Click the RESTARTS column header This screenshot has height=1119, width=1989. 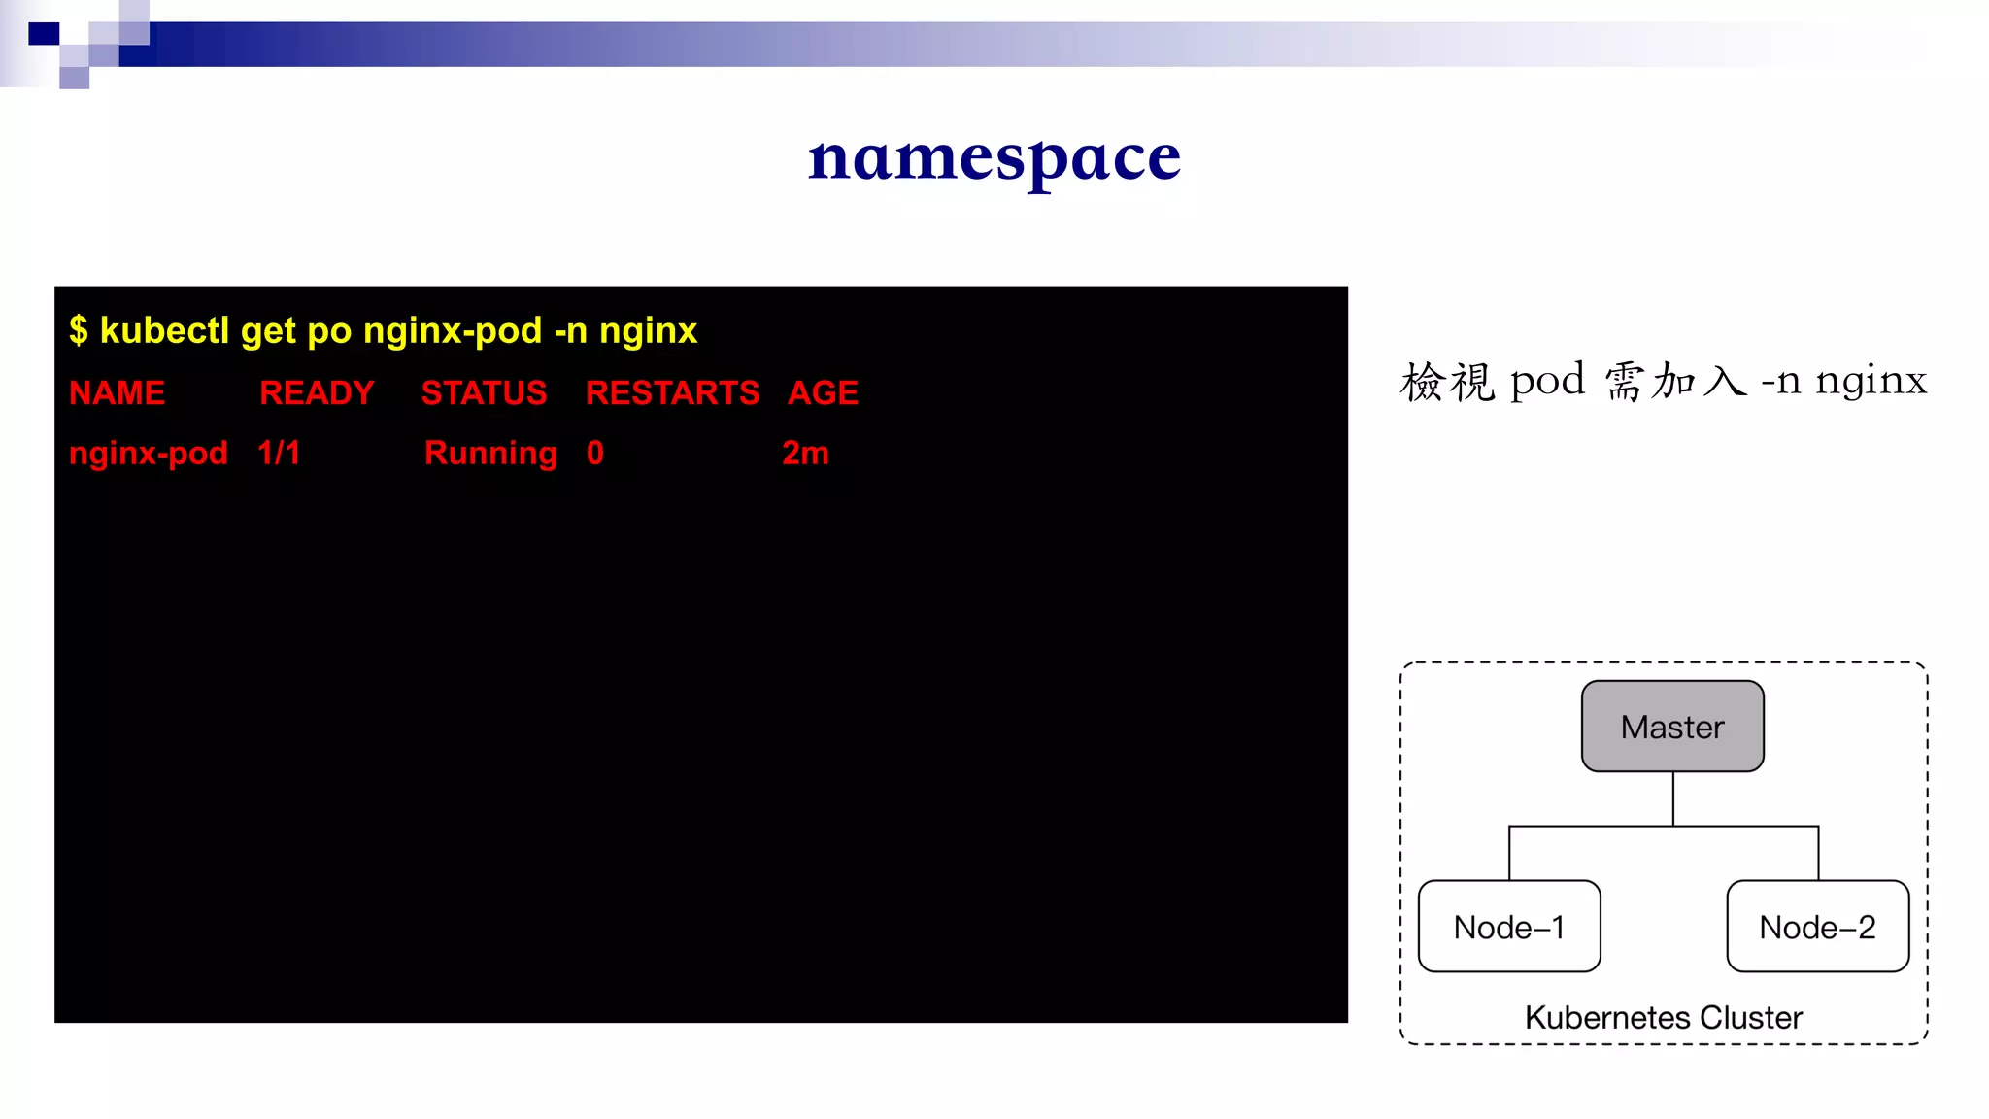(672, 393)
